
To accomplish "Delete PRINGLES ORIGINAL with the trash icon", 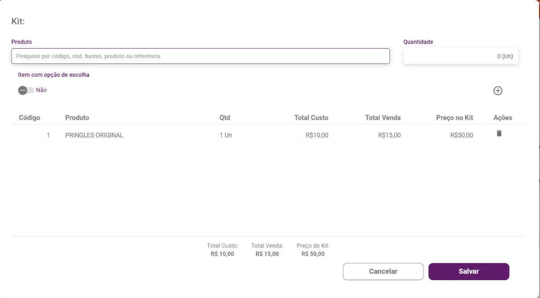I will (499, 133).
